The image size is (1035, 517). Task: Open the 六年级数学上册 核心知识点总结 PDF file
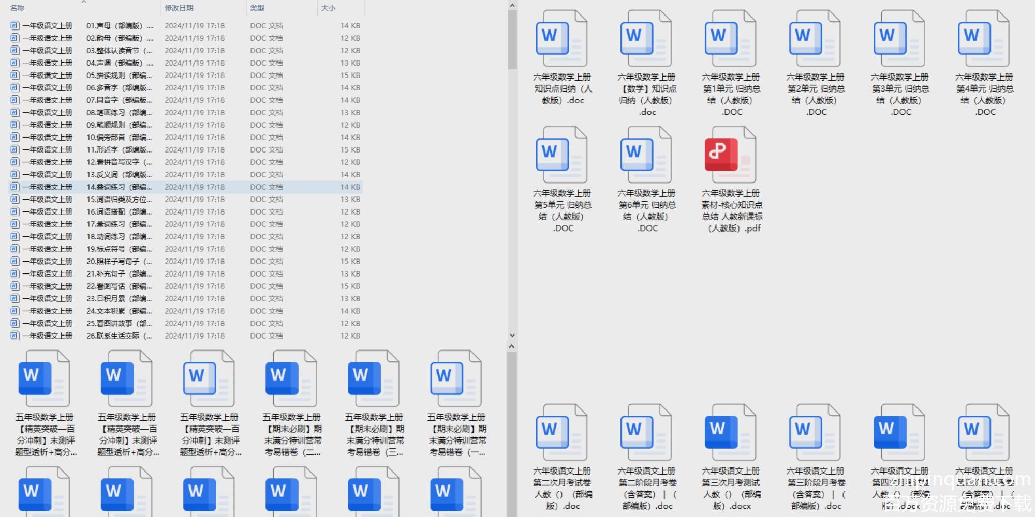coord(731,155)
